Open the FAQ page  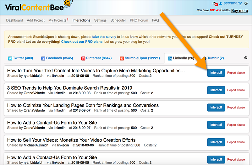tap(156, 20)
